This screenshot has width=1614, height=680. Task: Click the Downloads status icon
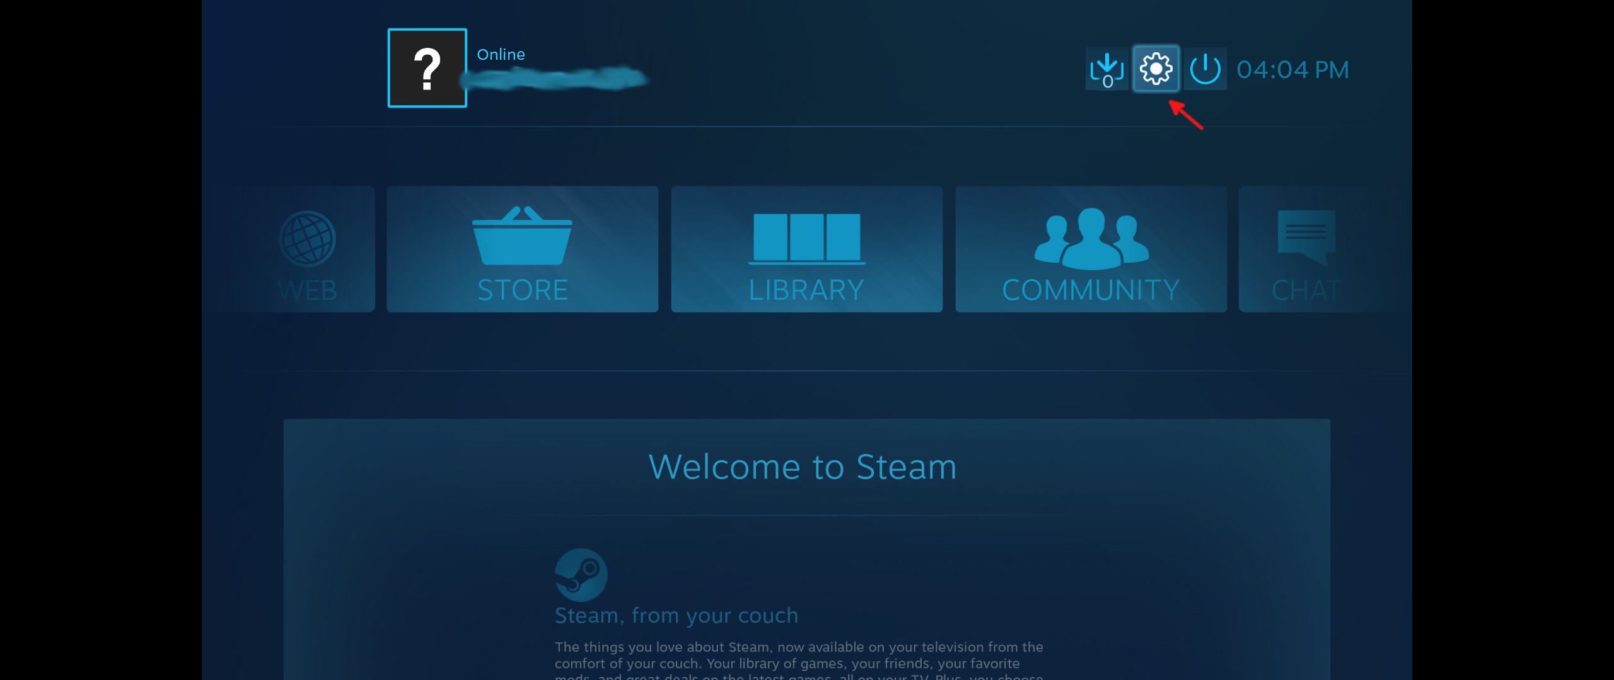(x=1105, y=69)
